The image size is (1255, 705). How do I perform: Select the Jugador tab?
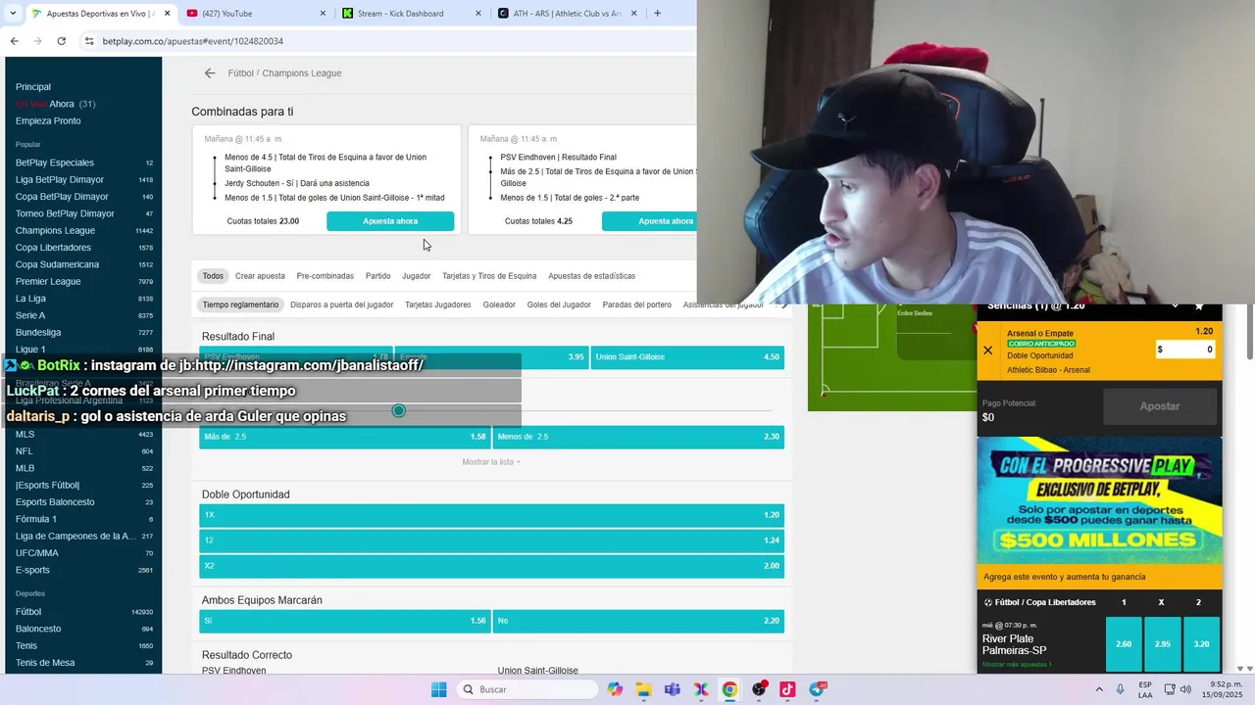pos(416,276)
